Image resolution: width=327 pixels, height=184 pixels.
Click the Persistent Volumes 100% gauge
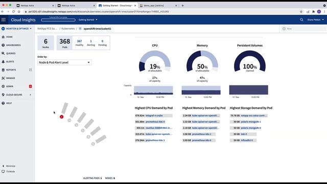coord(250,62)
